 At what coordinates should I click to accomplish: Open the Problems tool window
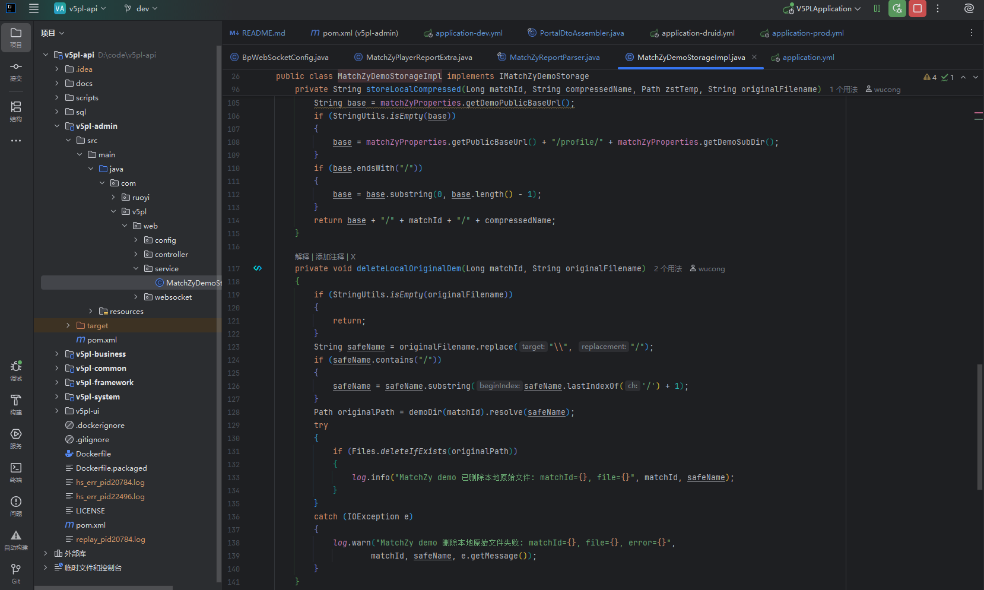16,506
